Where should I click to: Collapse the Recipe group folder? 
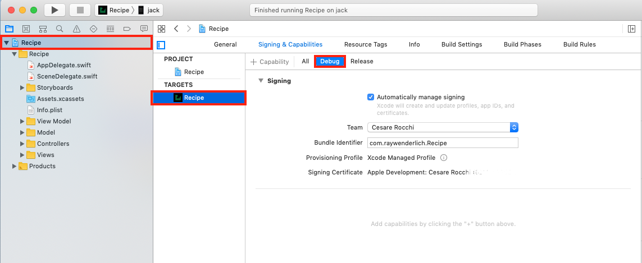pos(15,54)
